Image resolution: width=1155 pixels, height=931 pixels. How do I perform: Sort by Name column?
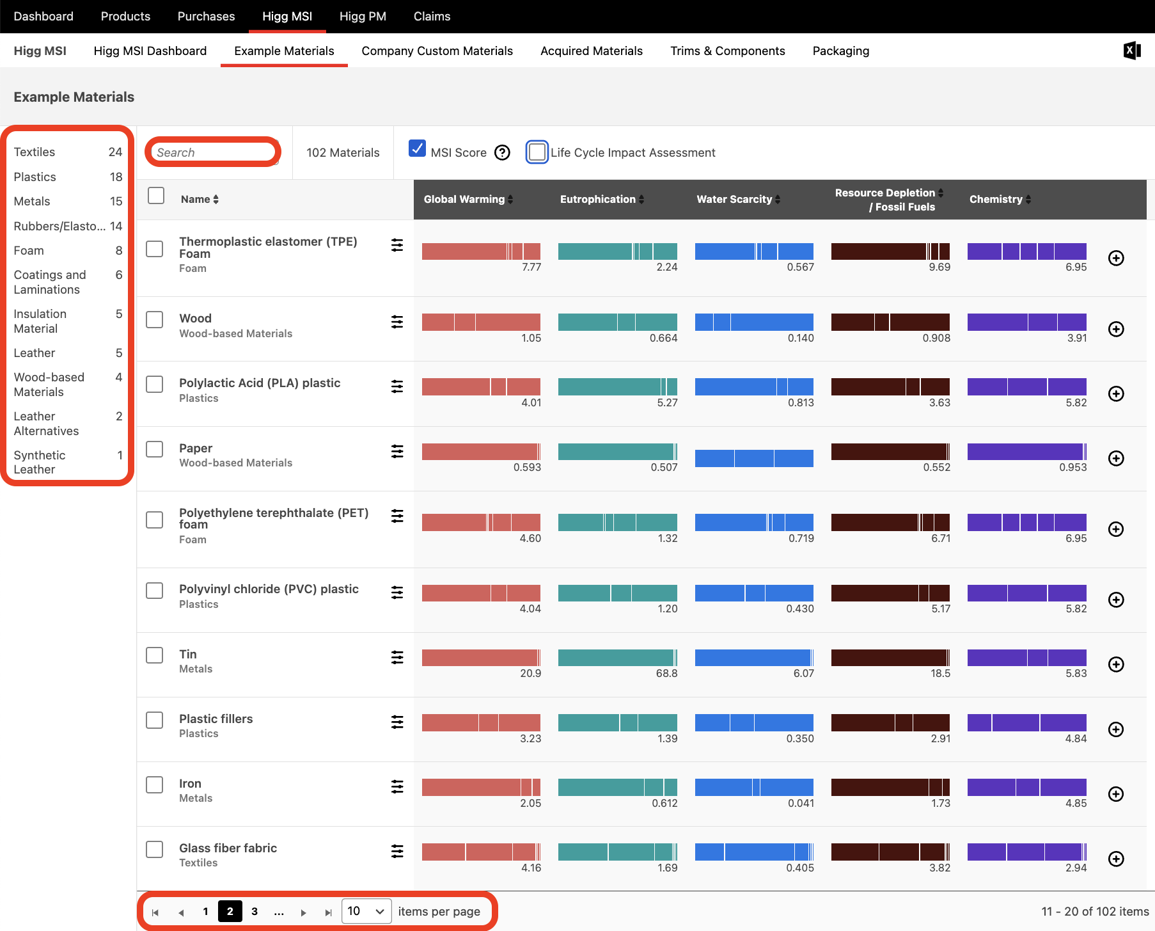pyautogui.click(x=200, y=199)
